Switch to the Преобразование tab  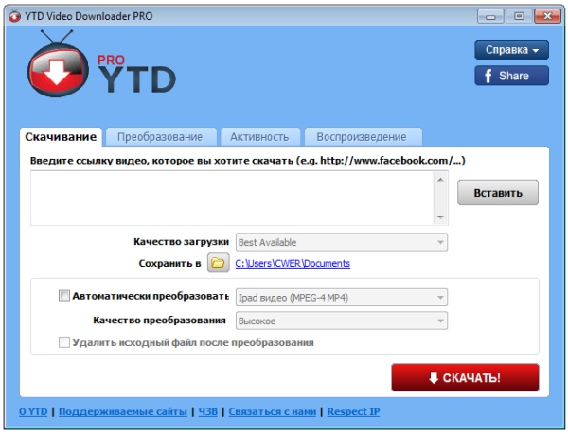pos(160,137)
